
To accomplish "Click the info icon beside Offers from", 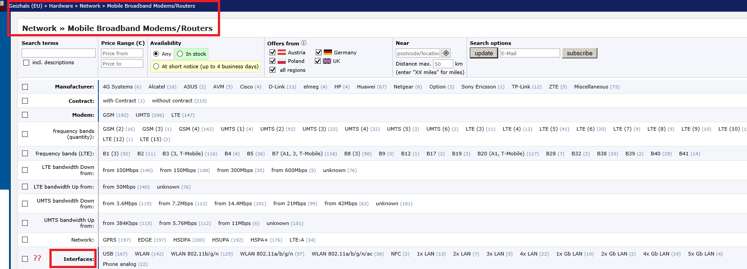I will 304,43.
